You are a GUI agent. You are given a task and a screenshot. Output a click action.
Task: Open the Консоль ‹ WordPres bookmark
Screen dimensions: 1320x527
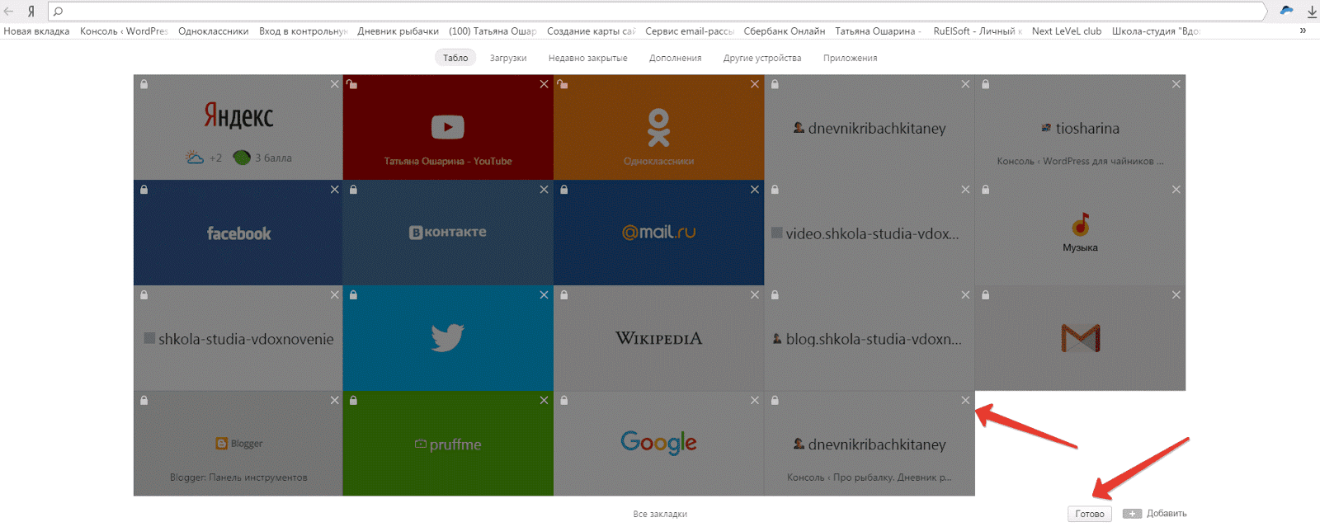tap(124, 31)
